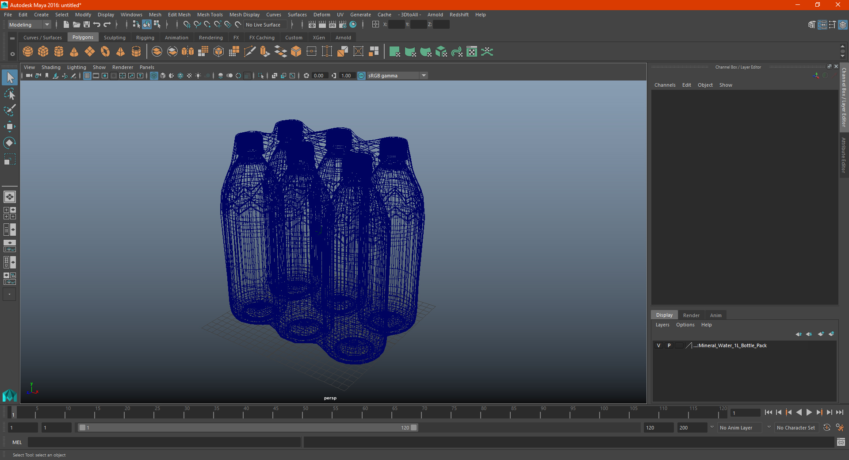Create a polygon plane from the shelf
The width and height of the screenshot is (849, 460).
tap(90, 52)
